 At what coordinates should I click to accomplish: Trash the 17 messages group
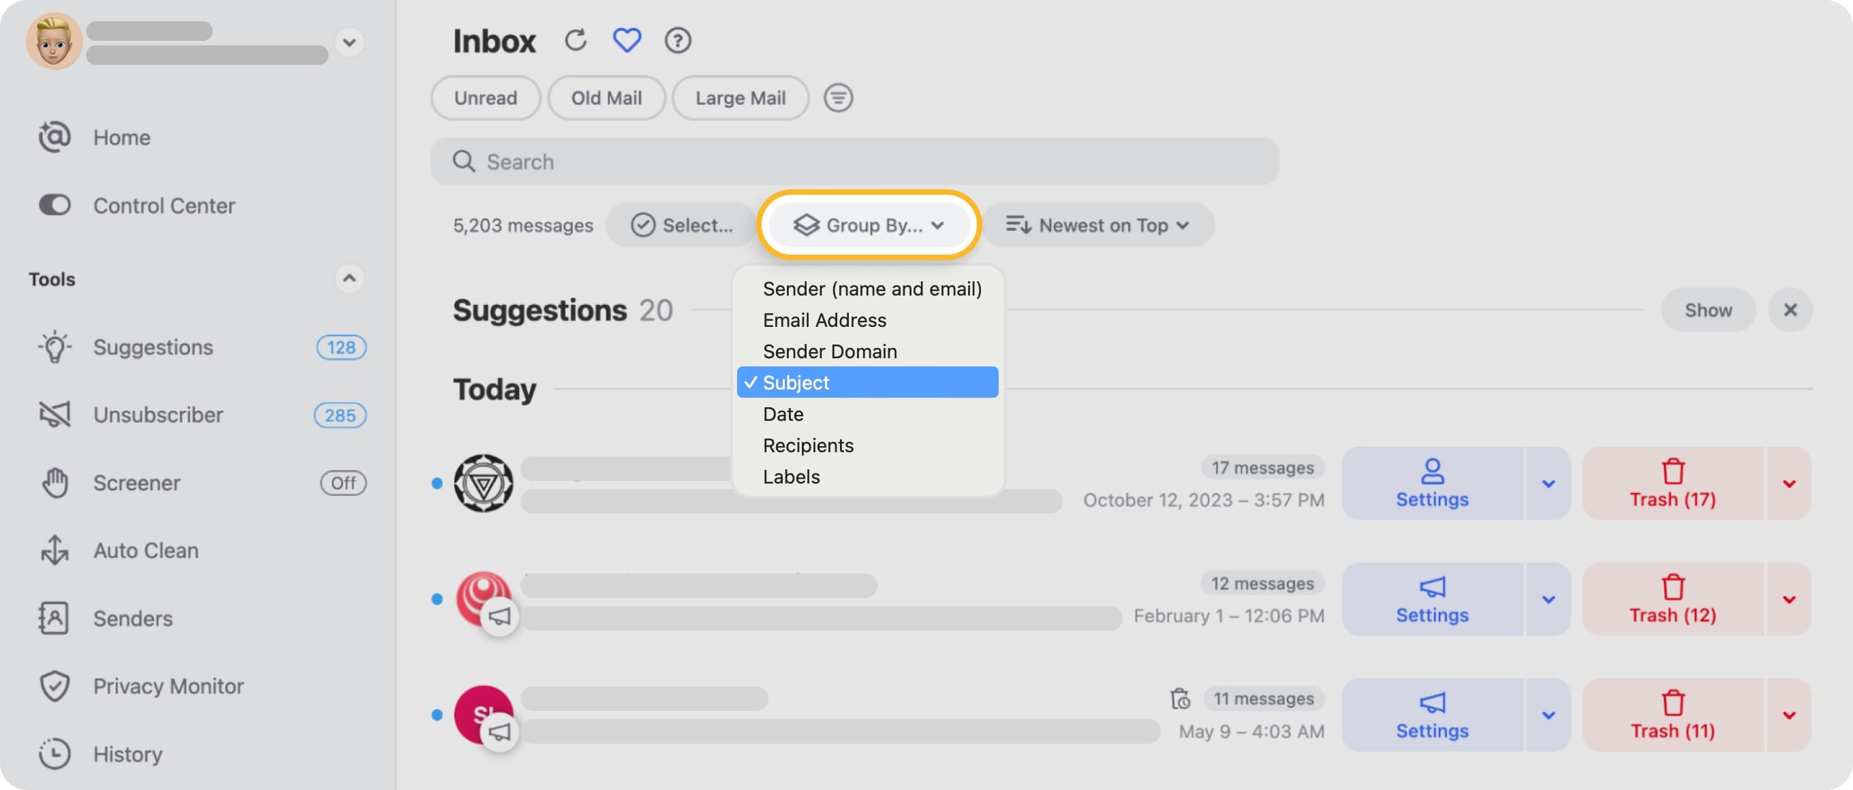(x=1672, y=483)
